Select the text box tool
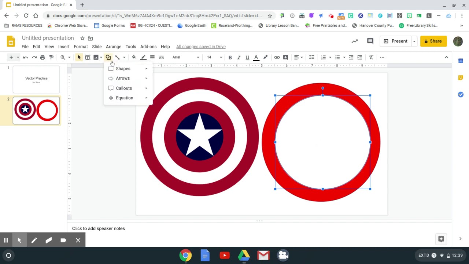 88,57
